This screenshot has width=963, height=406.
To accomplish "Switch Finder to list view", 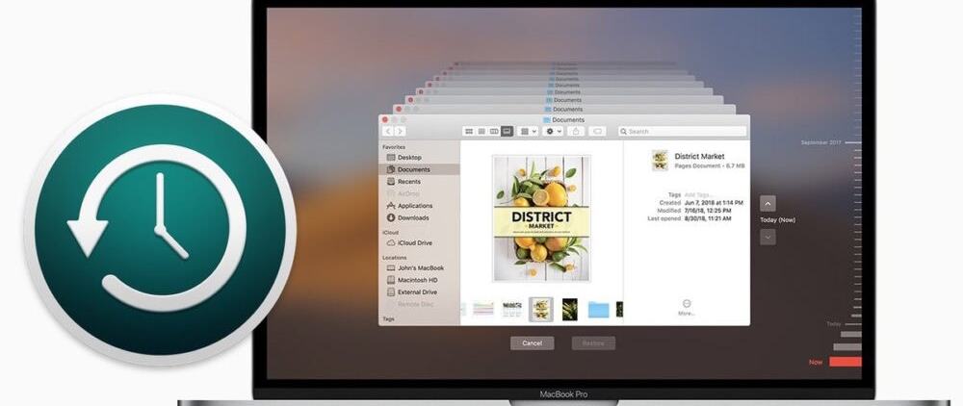I will (481, 131).
